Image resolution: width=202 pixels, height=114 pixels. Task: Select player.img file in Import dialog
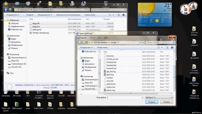click(x=111, y=90)
